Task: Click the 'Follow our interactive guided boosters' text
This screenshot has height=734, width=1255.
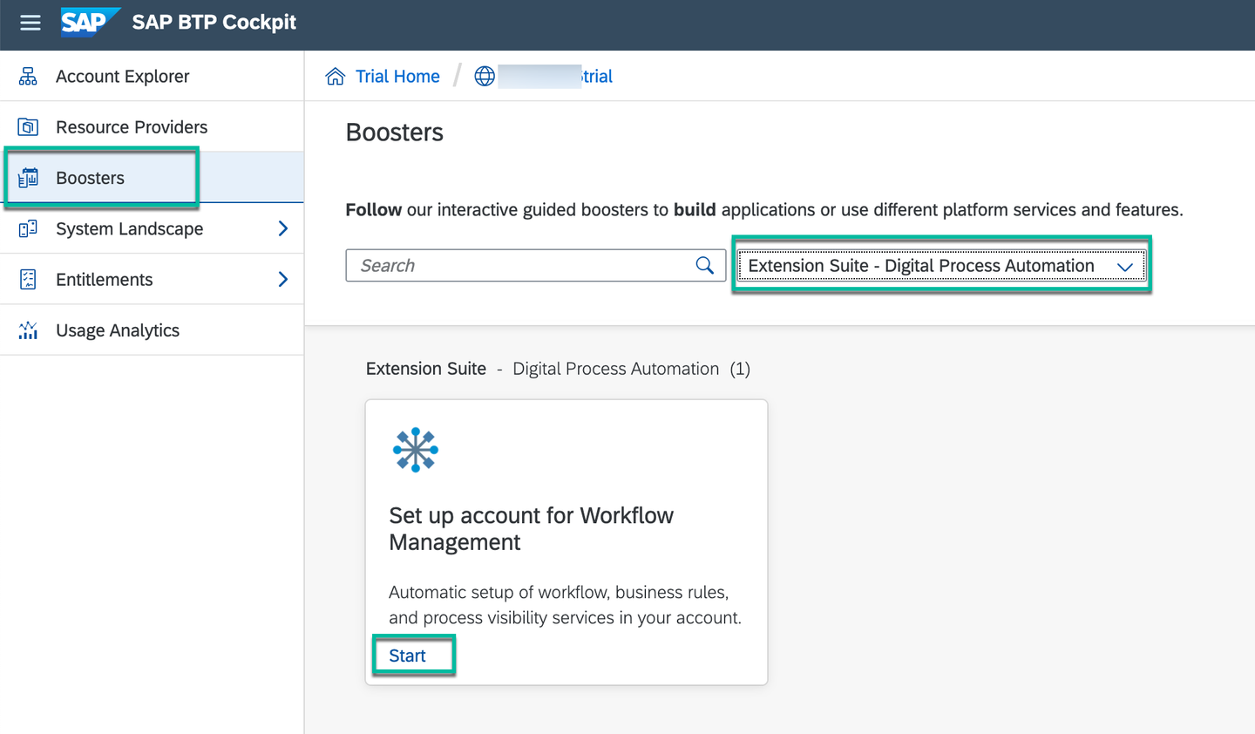Action: pyautogui.click(x=764, y=210)
